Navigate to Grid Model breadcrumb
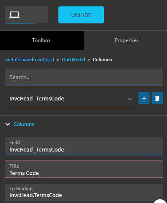The height and width of the screenshot is (203, 167). pyautogui.click(x=74, y=60)
